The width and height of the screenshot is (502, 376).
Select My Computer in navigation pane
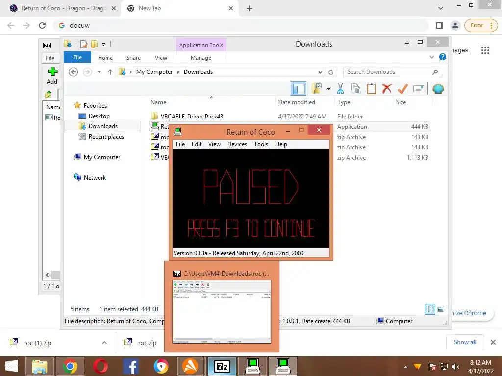[x=102, y=157]
